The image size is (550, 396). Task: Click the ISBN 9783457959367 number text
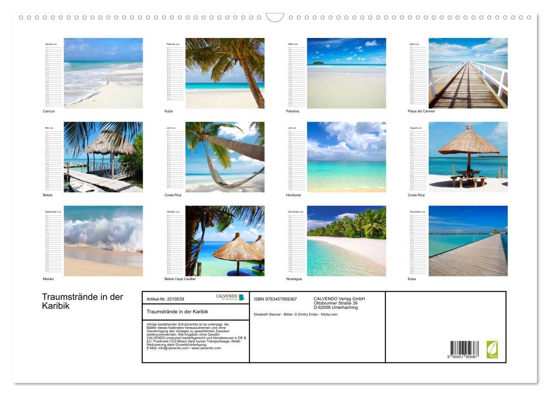275,299
